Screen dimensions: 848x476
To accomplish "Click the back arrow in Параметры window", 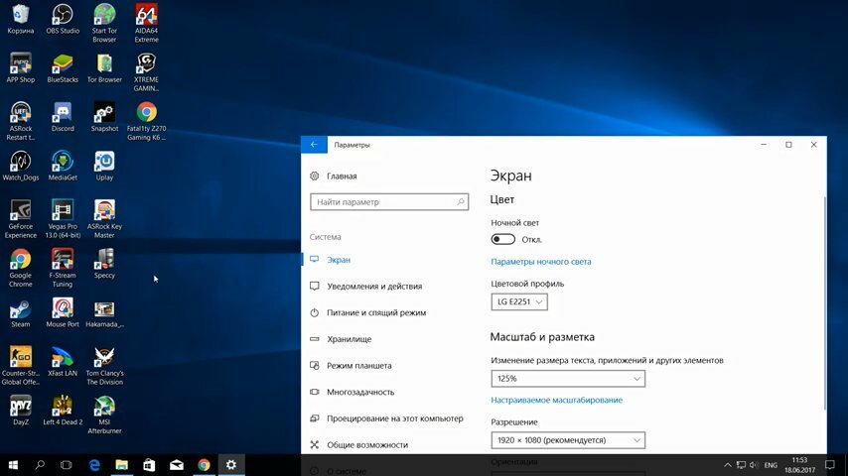I will click(314, 144).
